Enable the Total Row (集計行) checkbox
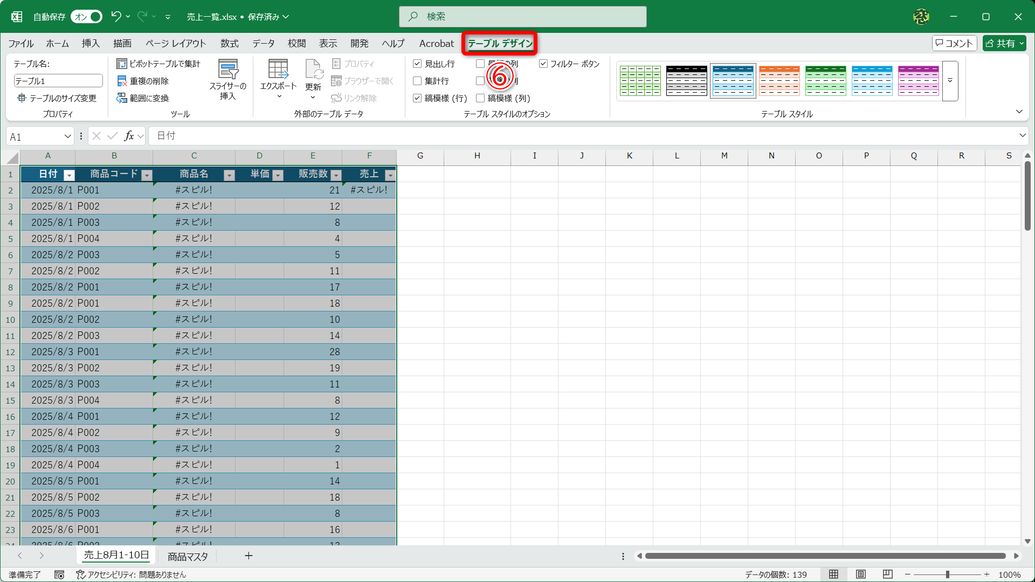 pyautogui.click(x=417, y=81)
